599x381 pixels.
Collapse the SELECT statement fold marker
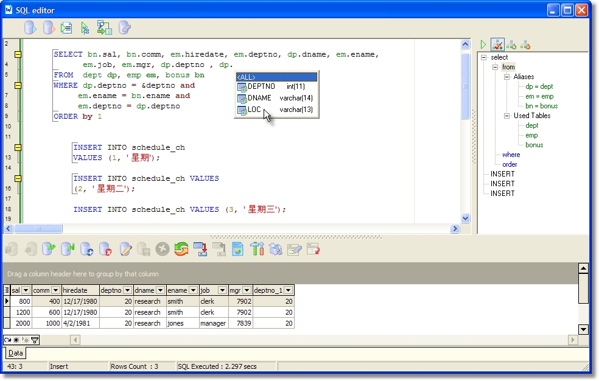pos(18,55)
